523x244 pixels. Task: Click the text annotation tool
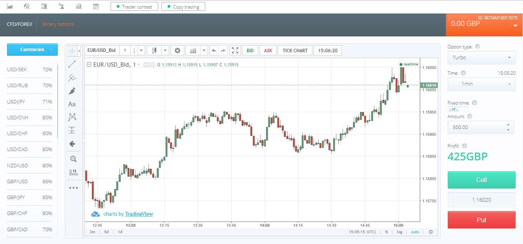(72, 104)
